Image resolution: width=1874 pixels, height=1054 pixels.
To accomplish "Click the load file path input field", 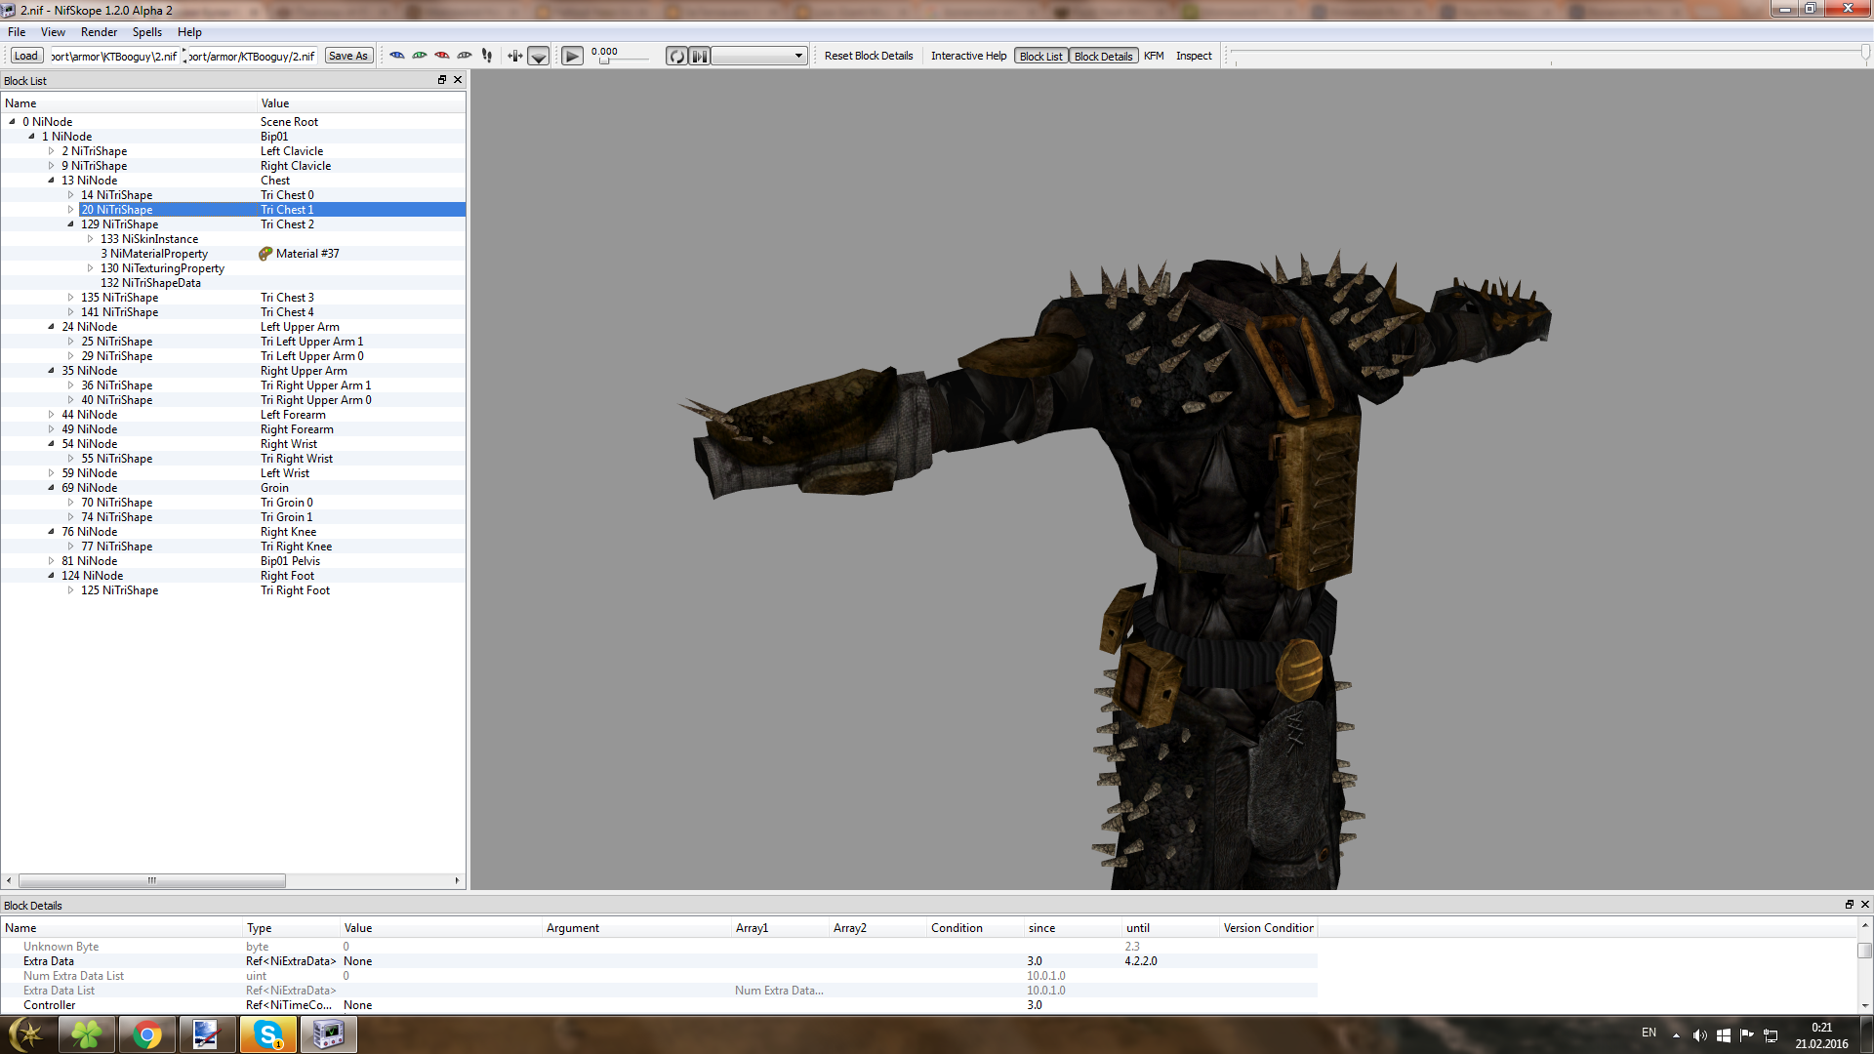I will [x=114, y=56].
